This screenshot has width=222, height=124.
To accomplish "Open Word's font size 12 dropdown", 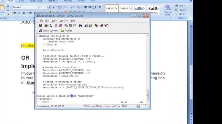I will pos(45,7).
